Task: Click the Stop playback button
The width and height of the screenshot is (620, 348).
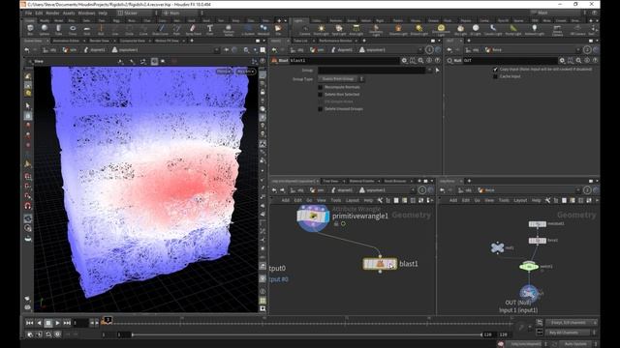Action: (x=48, y=323)
